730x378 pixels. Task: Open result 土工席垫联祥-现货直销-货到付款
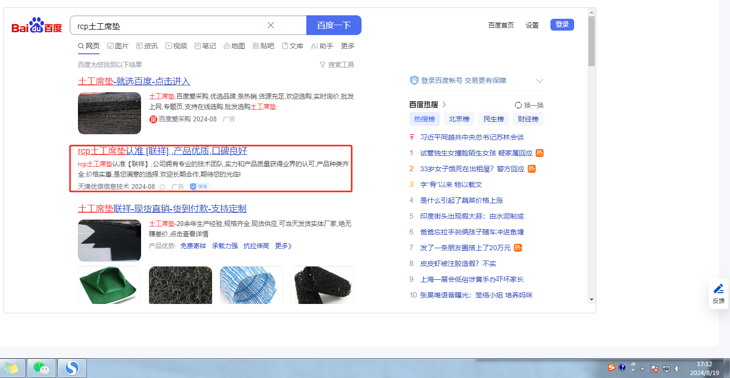(x=162, y=209)
